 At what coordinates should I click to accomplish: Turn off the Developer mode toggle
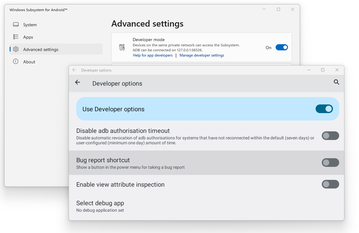[x=281, y=47]
